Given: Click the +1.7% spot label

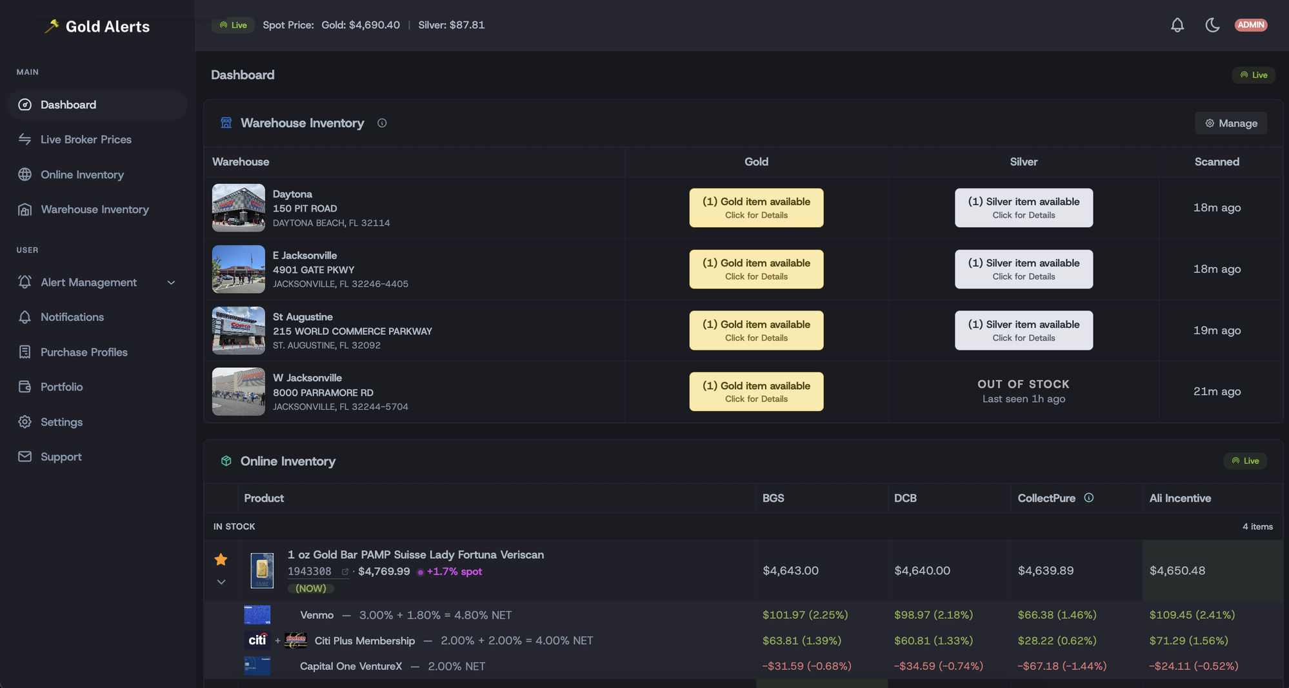Looking at the screenshot, I should [454, 572].
